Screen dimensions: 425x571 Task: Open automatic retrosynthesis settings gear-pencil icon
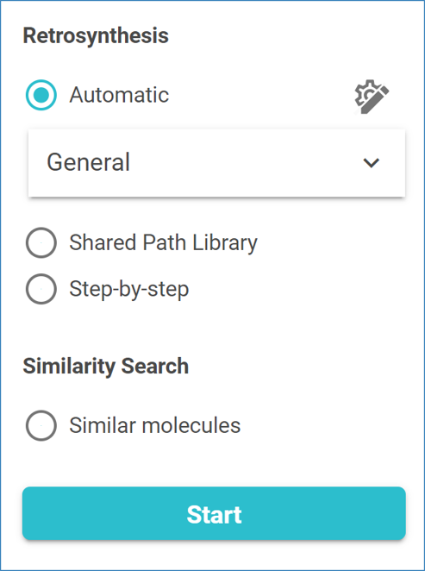372,97
